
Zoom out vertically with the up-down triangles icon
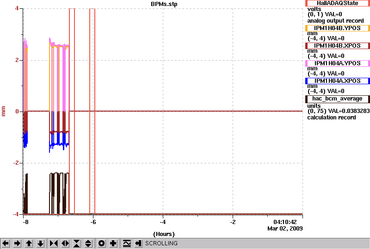click(88, 243)
